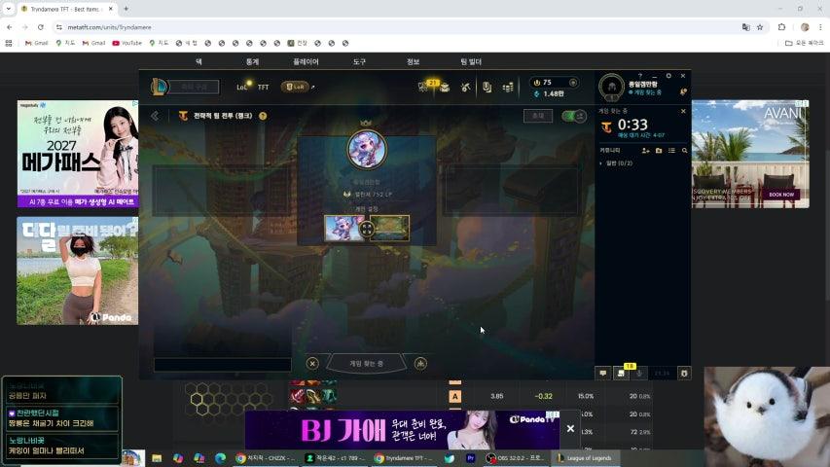Click the BOOK NOW button on AVANI ad
The height and width of the screenshot is (467, 830).
781,195
